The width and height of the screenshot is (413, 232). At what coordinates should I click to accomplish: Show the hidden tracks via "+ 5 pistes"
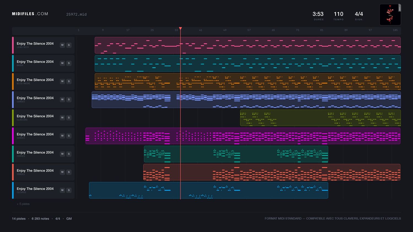(x=23, y=204)
